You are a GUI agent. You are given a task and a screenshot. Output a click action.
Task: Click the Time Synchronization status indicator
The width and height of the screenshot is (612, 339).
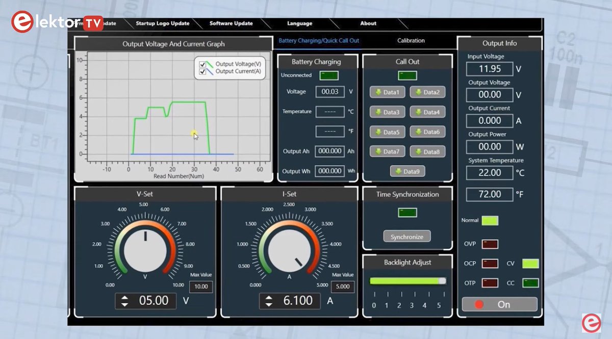pos(407,213)
